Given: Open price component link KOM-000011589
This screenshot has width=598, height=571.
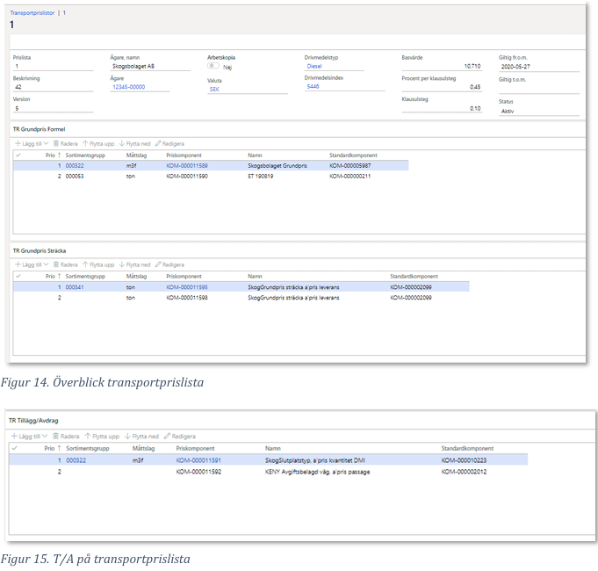Looking at the screenshot, I should click(185, 165).
